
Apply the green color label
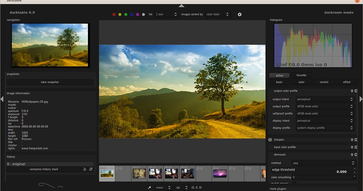click(126, 15)
